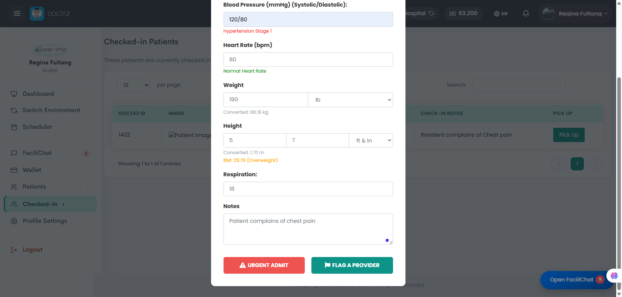
Task: Open the weight unit lb dropdown
Action: coord(350,100)
